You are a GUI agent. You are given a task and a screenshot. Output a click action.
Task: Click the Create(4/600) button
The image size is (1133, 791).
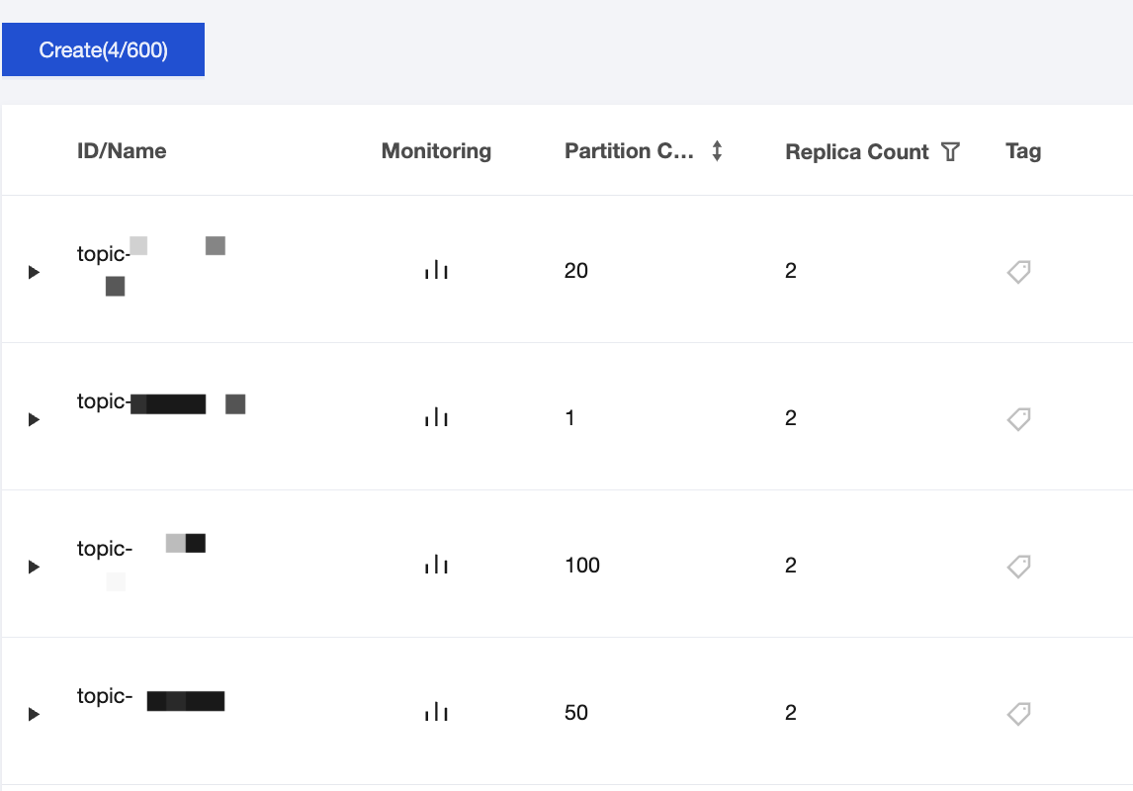pos(103,50)
